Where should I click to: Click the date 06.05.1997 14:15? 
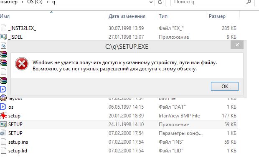click(x=126, y=107)
